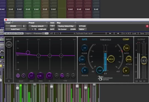
Task: Enable automation SAFE mode
Action: [52, 29]
